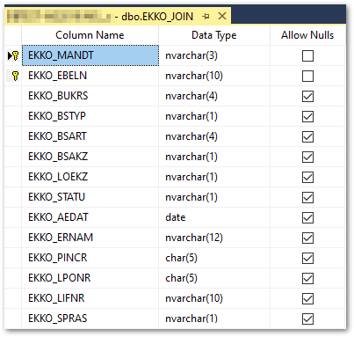Toggle Allow Nulls for EKKO_MANDT
This screenshot has height=337, width=354.
click(x=307, y=55)
